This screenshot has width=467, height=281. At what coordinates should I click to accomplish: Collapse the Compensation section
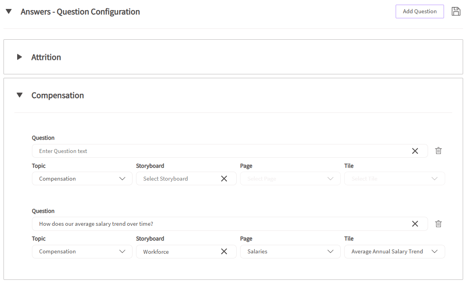[x=19, y=95]
